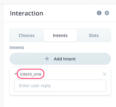Open the intent_one name dropdown
The image size is (116, 107).
[31, 74]
